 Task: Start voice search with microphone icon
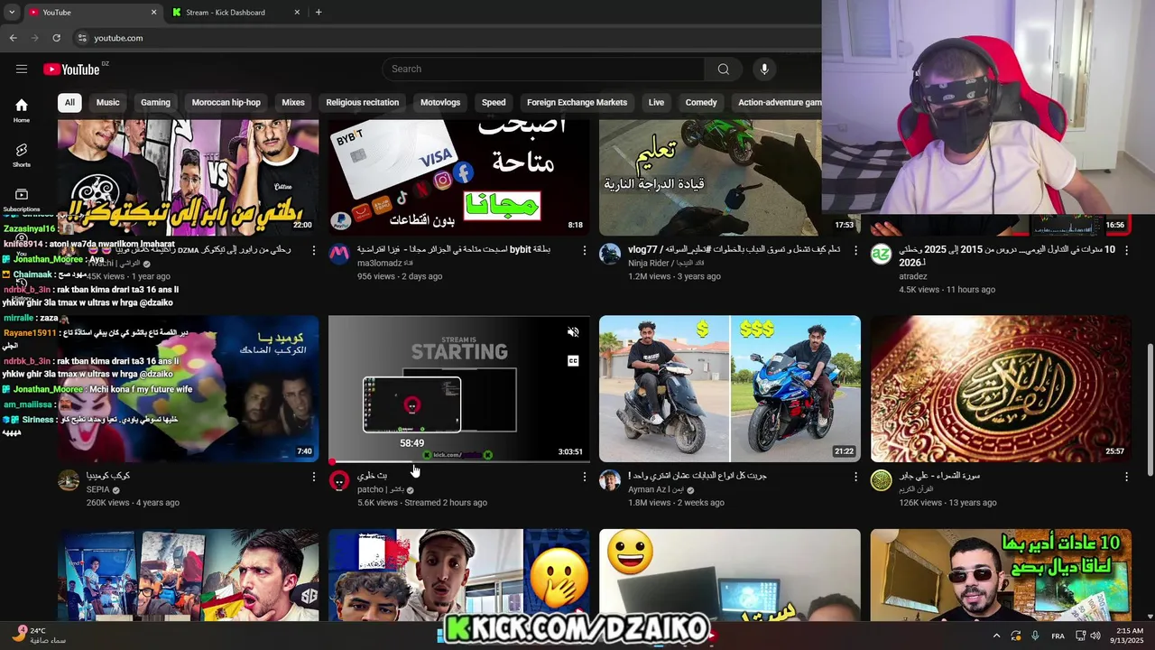click(x=764, y=70)
